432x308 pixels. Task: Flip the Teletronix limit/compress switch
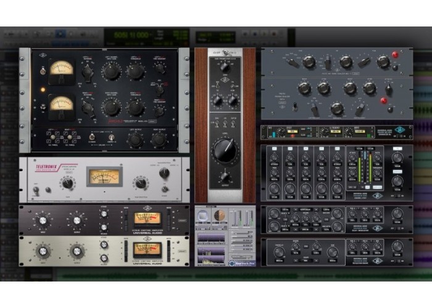click(36, 190)
